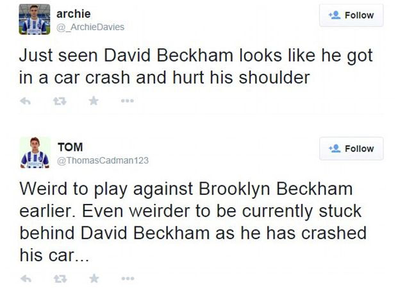The width and height of the screenshot is (407, 288).
Task: Open more options on archie's tweet
Action: click(127, 101)
